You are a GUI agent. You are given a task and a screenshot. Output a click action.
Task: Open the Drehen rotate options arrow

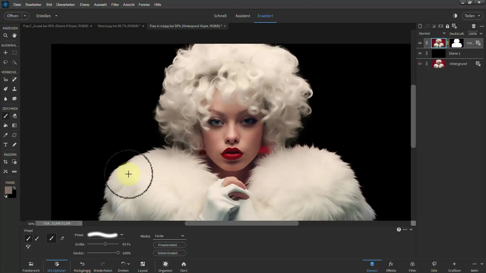coord(129,264)
